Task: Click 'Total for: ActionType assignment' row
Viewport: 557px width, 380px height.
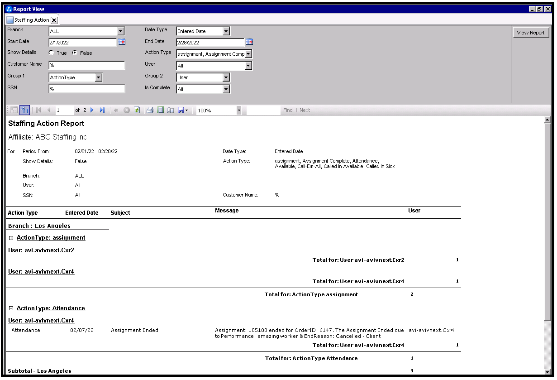Action: pyautogui.click(x=311, y=294)
